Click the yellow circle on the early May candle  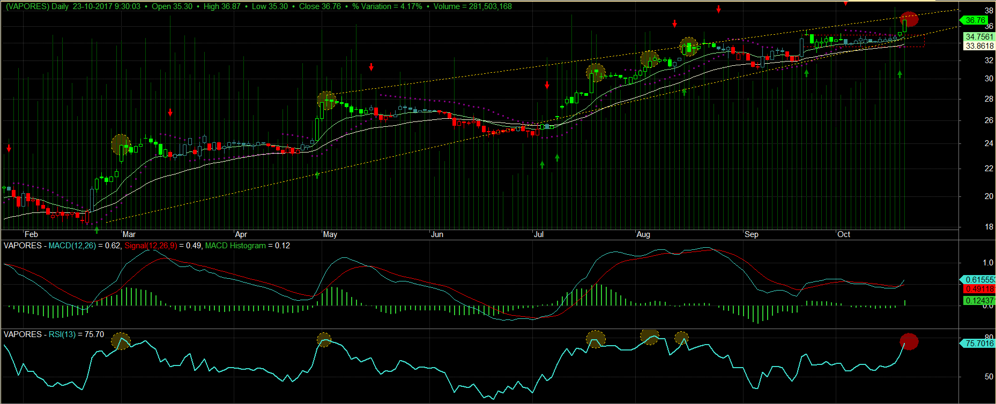point(326,100)
